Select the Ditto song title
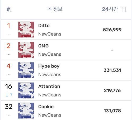Screen dimensions: 132x120 44,26
